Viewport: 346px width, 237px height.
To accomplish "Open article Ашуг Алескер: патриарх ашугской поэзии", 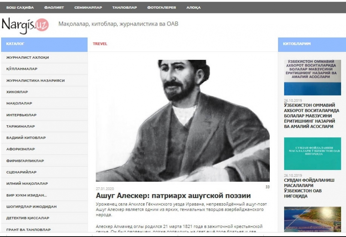I will point(173,196).
